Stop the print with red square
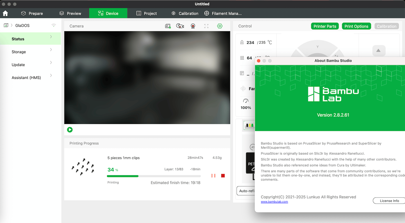The height and width of the screenshot is (223, 405). 223,176
